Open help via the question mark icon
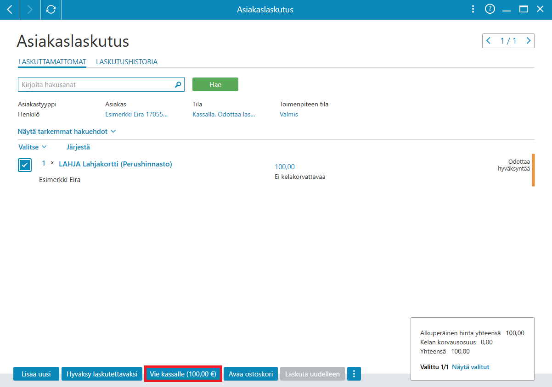This screenshot has height=387, width=552. pos(490,9)
